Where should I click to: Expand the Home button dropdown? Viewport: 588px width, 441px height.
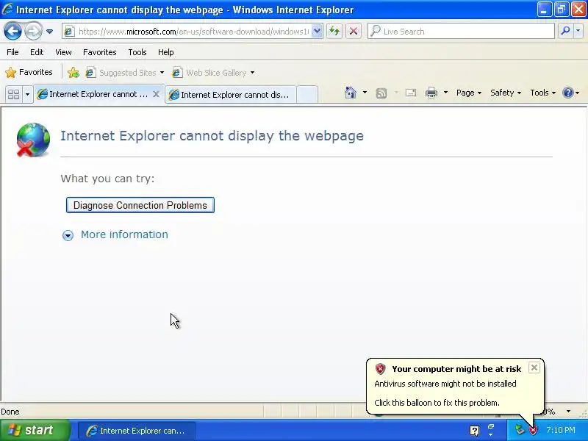point(365,93)
